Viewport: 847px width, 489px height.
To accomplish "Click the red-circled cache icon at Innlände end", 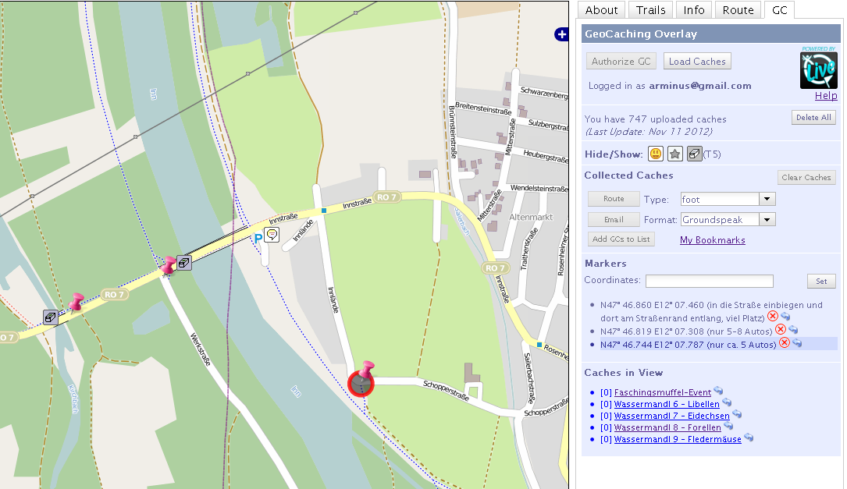I will click(361, 384).
